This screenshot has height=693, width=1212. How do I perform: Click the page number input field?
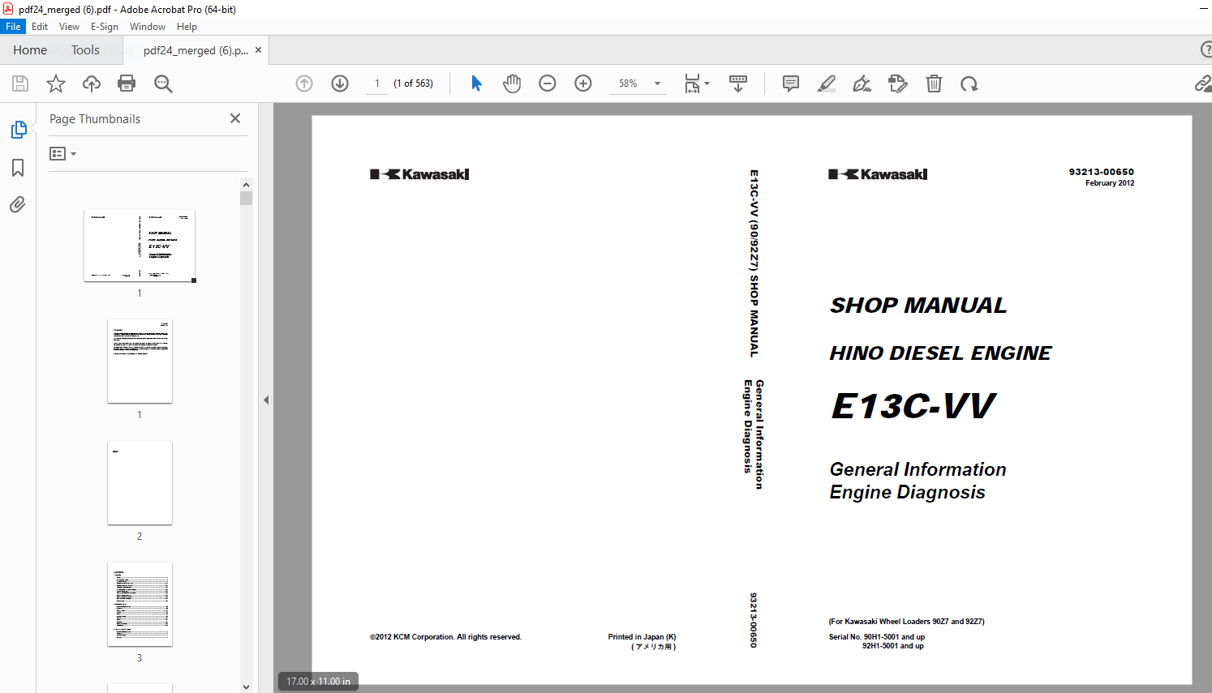pos(377,83)
